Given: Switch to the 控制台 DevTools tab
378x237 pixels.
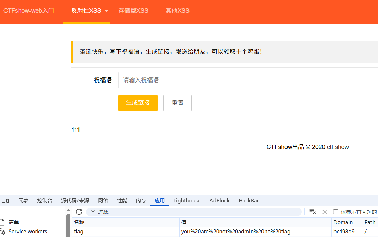Looking at the screenshot, I should [x=45, y=201].
